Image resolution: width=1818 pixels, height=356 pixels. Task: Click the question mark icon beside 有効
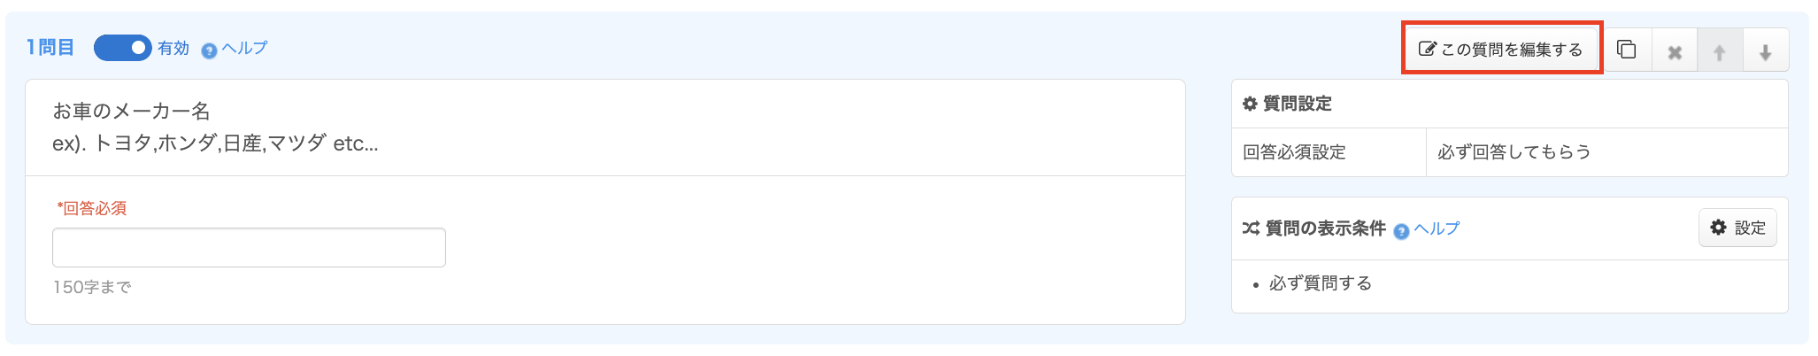[x=209, y=50]
